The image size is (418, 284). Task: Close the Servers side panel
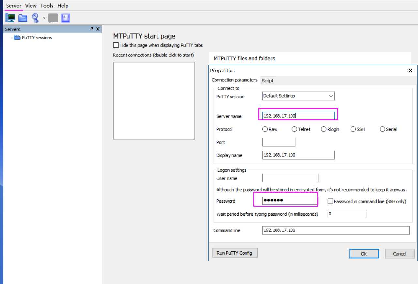pos(98,29)
